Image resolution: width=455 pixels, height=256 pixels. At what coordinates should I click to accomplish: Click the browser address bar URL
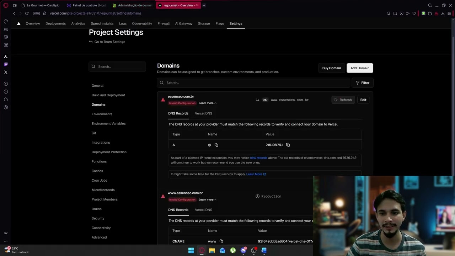[95, 13]
